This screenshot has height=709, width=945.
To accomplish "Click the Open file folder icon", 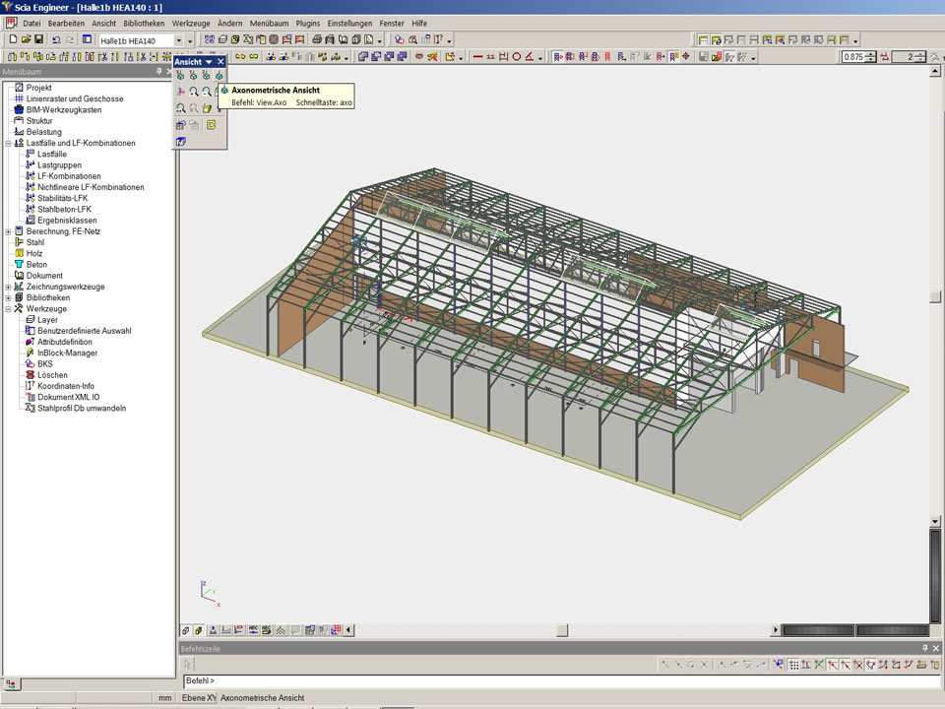I will coord(26,39).
